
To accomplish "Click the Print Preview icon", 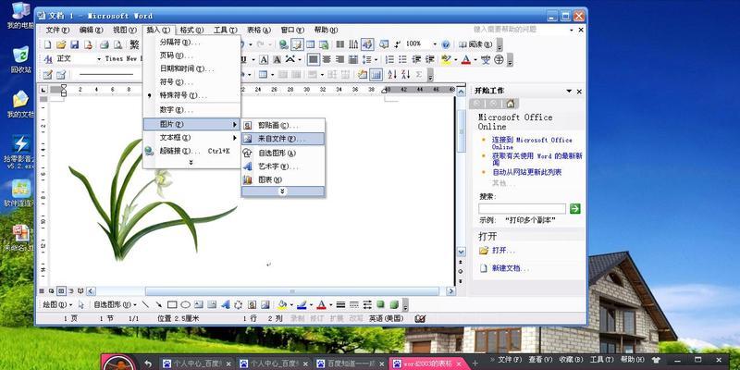I will 118,44.
